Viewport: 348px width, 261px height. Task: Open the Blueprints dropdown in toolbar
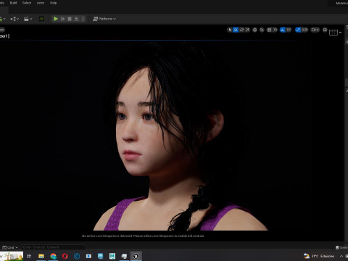pos(14,19)
